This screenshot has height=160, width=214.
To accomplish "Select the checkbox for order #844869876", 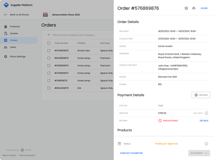I will (49, 58).
